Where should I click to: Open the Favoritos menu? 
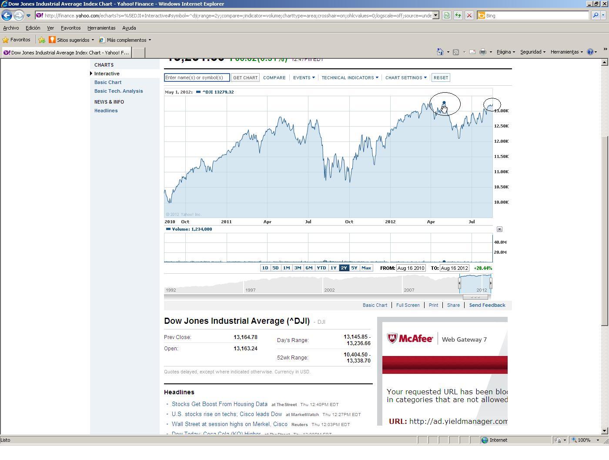[x=70, y=28]
